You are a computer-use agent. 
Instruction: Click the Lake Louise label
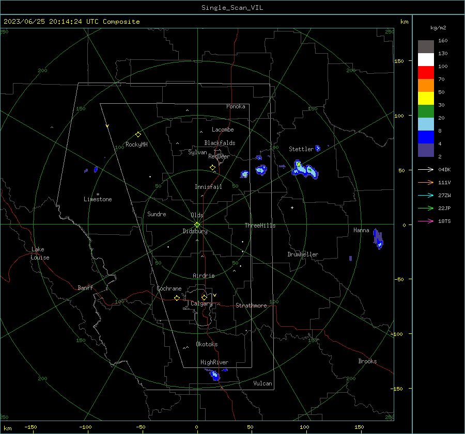[40, 253]
